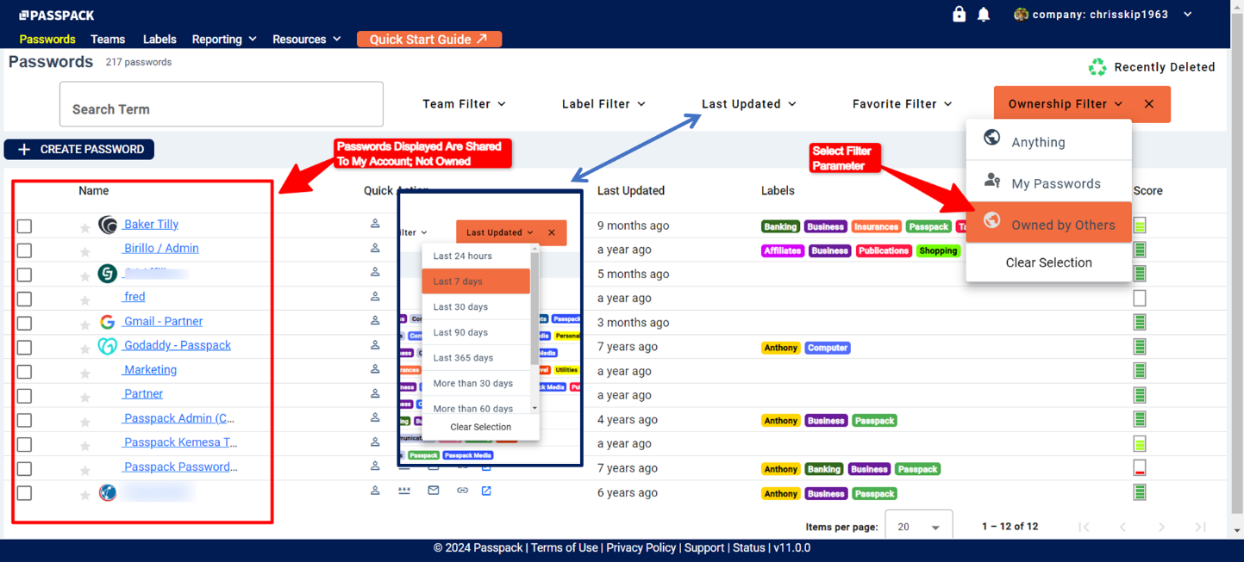Click the company avatar icon in the header
This screenshot has height=562, width=1244.
tap(1021, 15)
